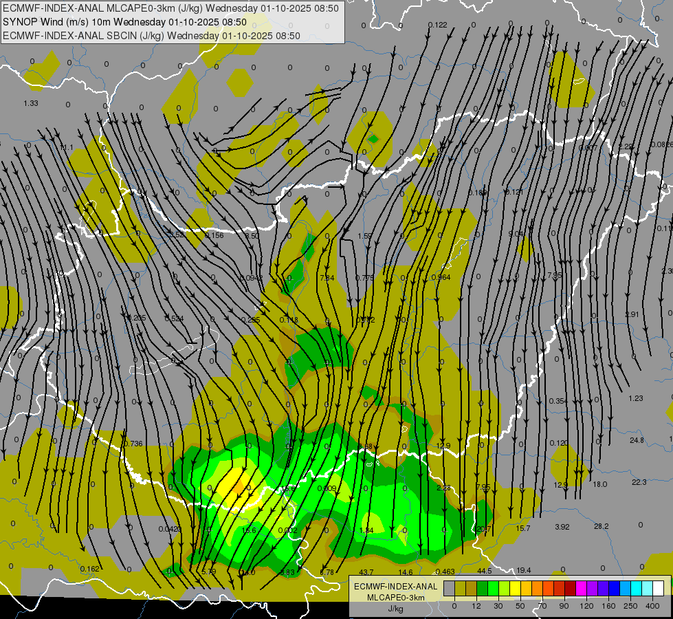Select the olive legend swatch above tick 0
Image resolution: width=673 pixels, height=619 pixels.
pyautogui.click(x=460, y=588)
